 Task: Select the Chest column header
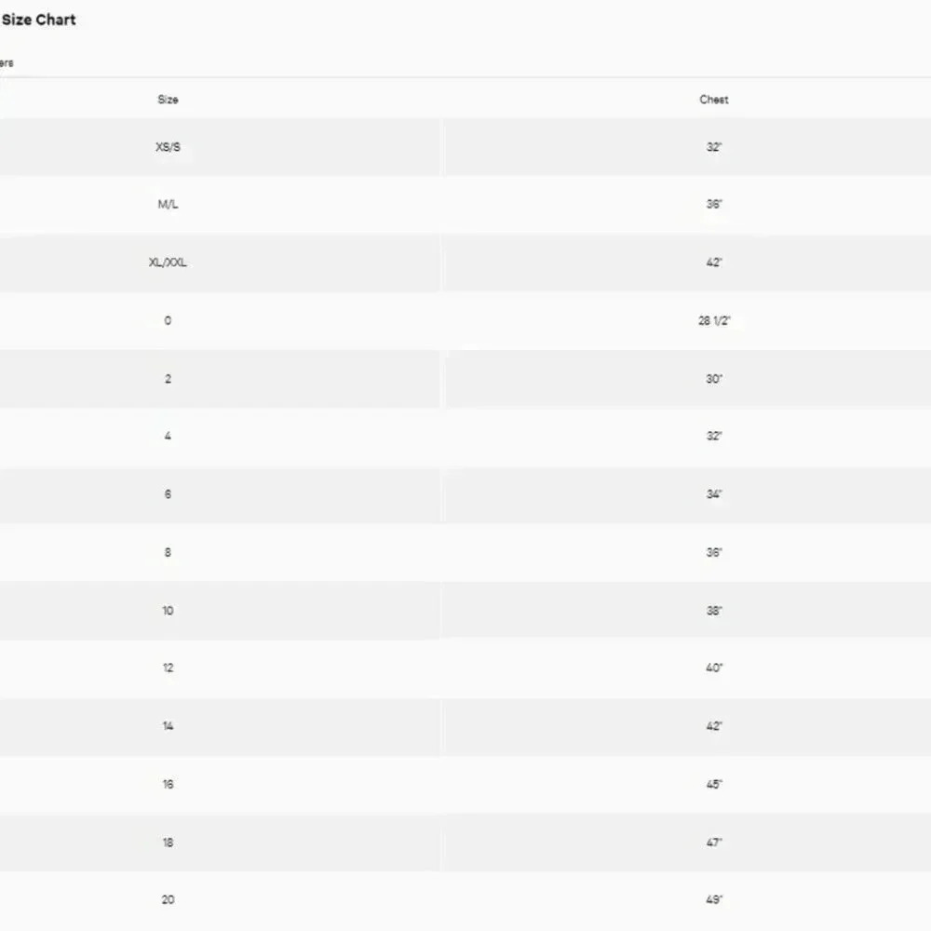coord(714,100)
